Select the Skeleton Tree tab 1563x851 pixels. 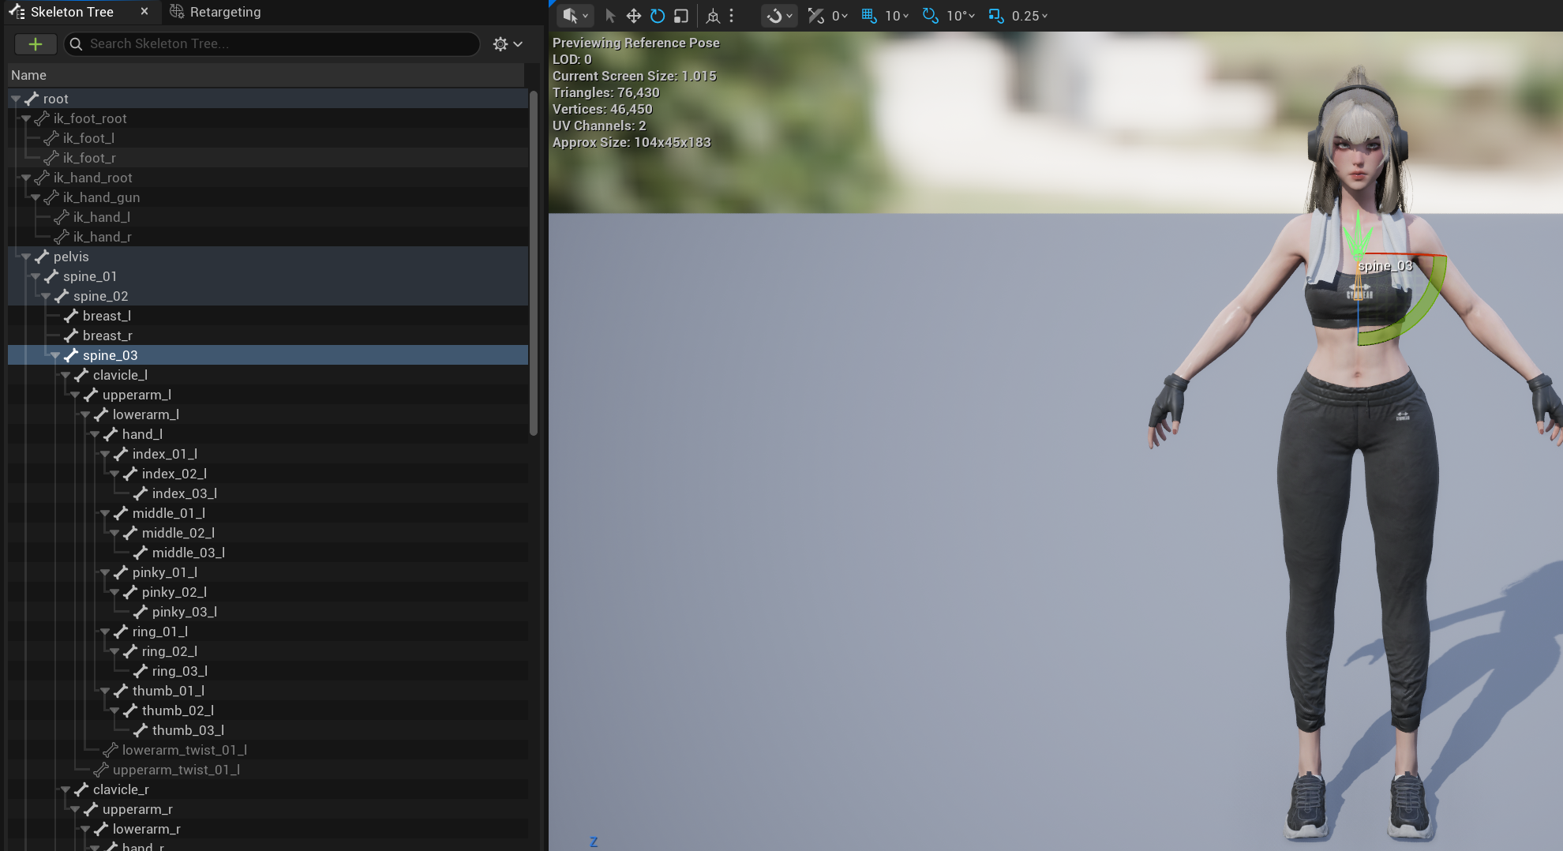coord(71,12)
